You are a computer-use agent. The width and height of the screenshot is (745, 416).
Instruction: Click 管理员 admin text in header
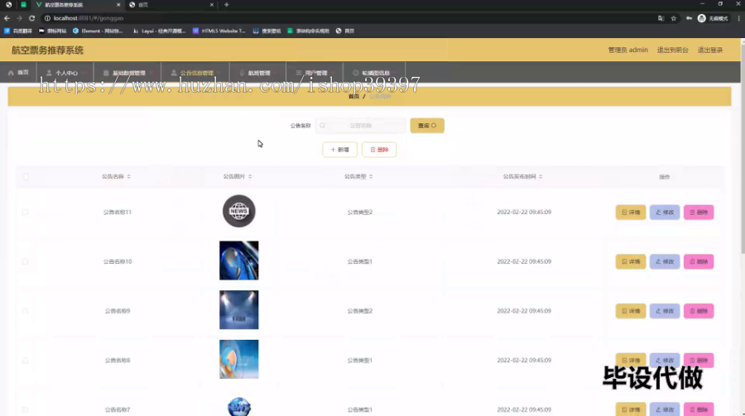[627, 50]
